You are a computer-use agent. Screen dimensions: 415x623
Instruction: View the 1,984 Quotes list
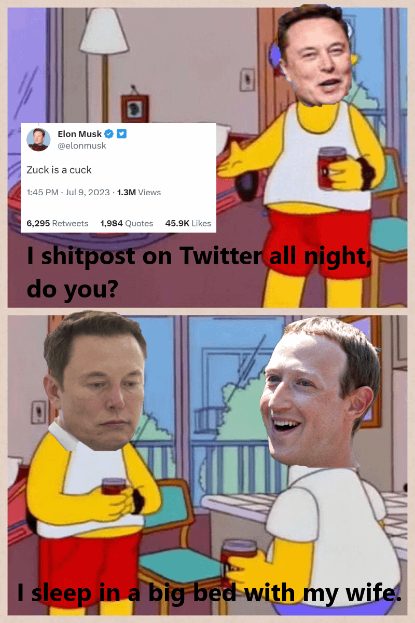tap(127, 223)
